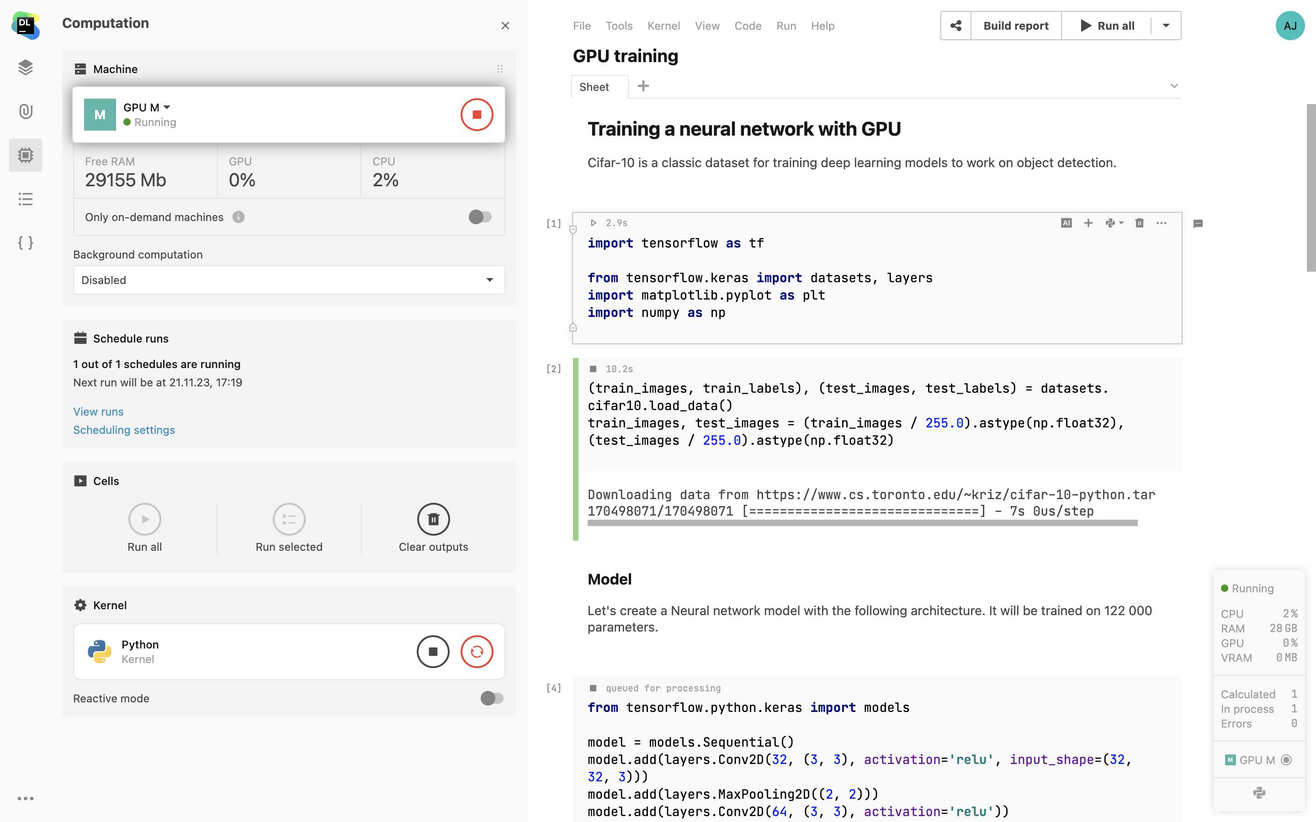Restart the Python kernel
The width and height of the screenshot is (1316, 822).
click(477, 651)
